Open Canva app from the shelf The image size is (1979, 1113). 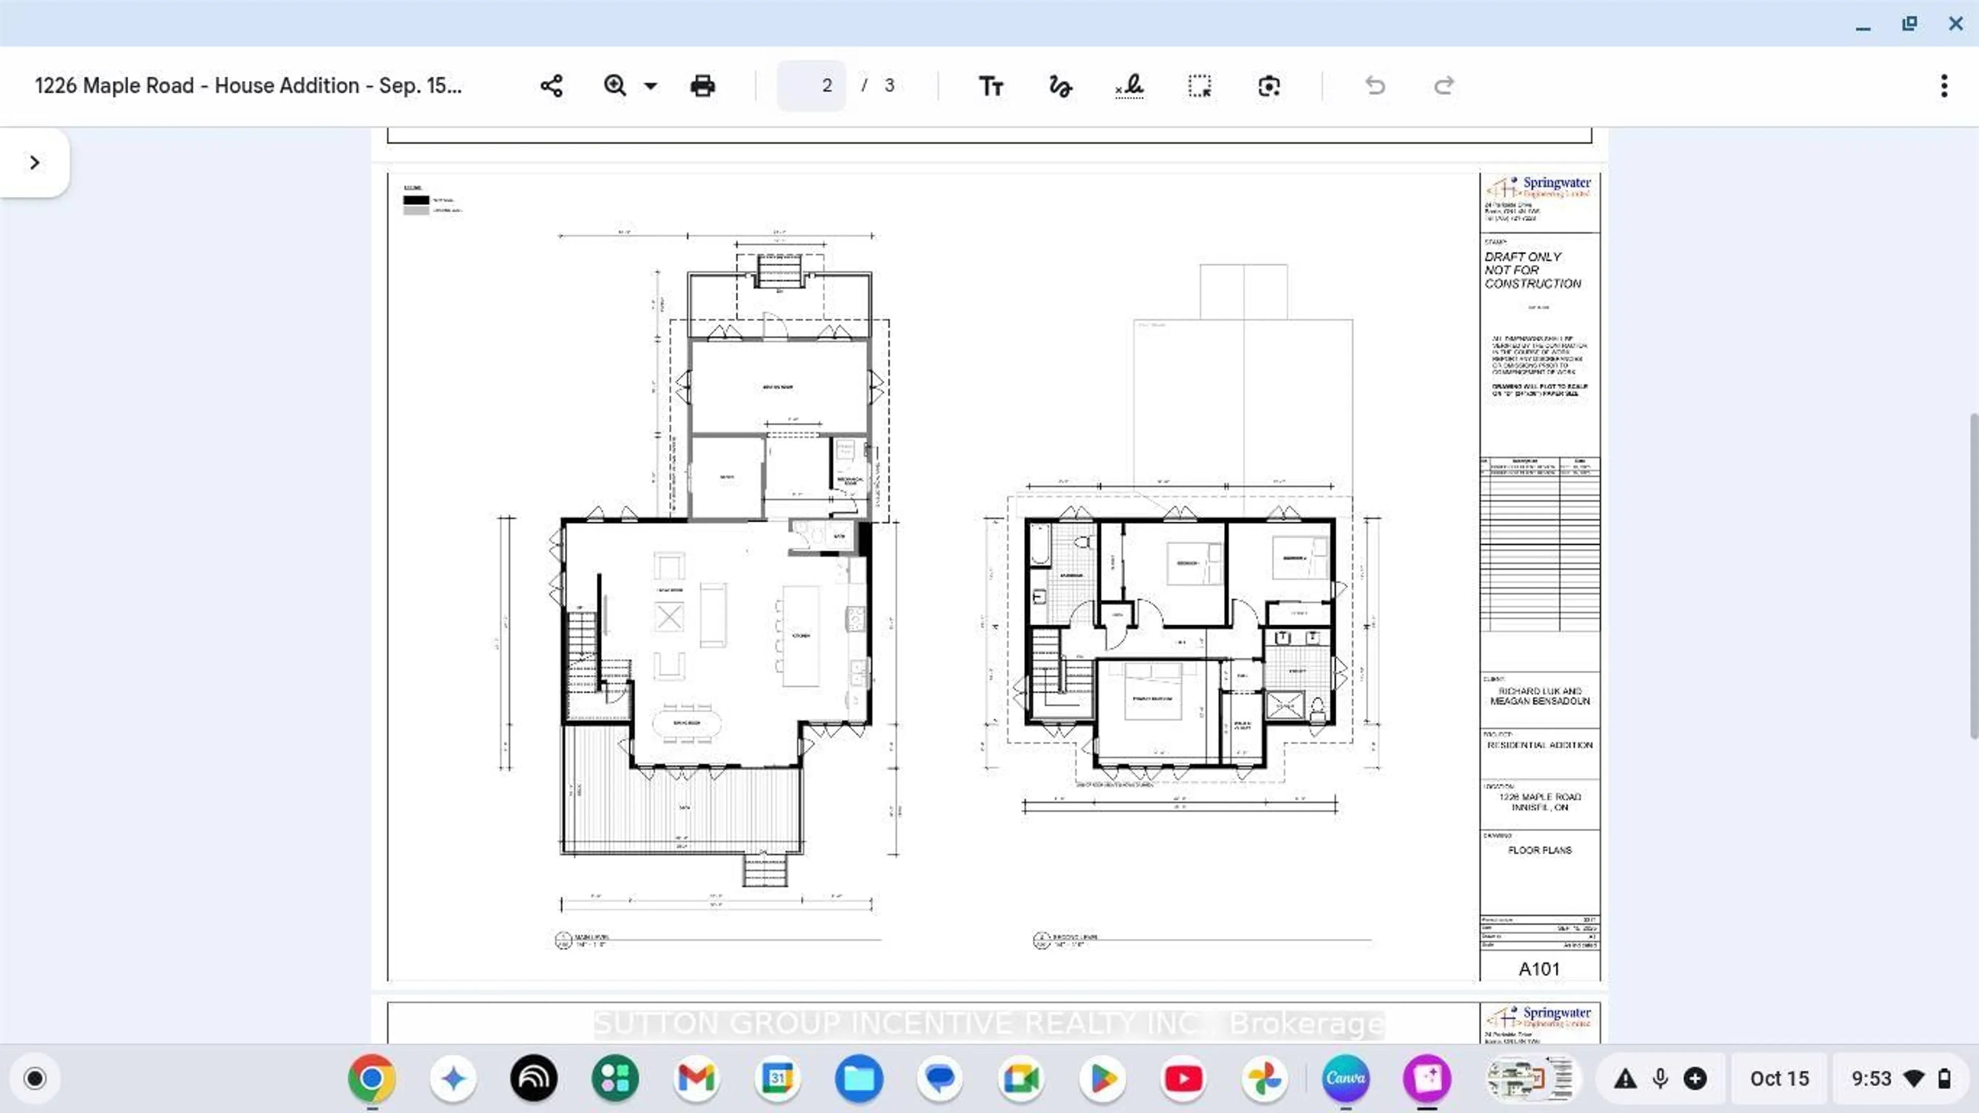click(x=1345, y=1078)
